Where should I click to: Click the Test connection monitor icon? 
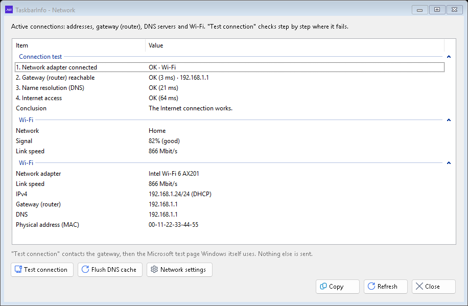pyautogui.click(x=18, y=269)
